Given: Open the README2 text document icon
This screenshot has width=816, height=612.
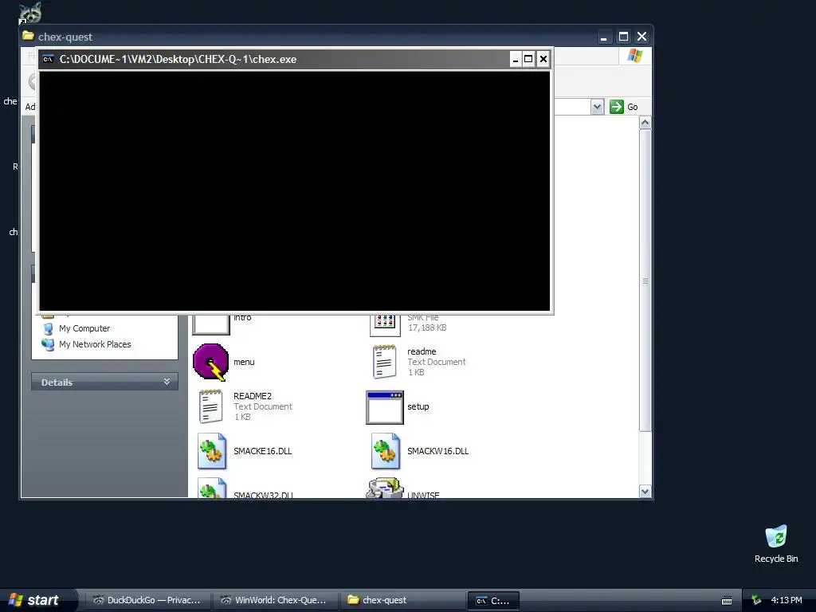Looking at the screenshot, I should (x=210, y=406).
